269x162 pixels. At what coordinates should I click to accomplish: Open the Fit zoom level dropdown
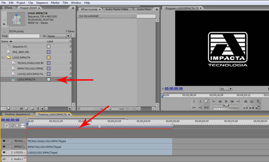click(x=226, y=89)
